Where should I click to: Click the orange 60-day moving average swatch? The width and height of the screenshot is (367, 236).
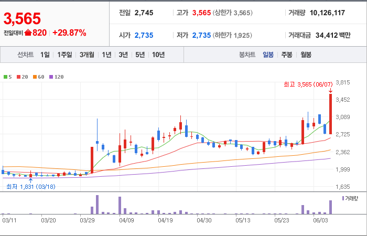(x=35, y=77)
